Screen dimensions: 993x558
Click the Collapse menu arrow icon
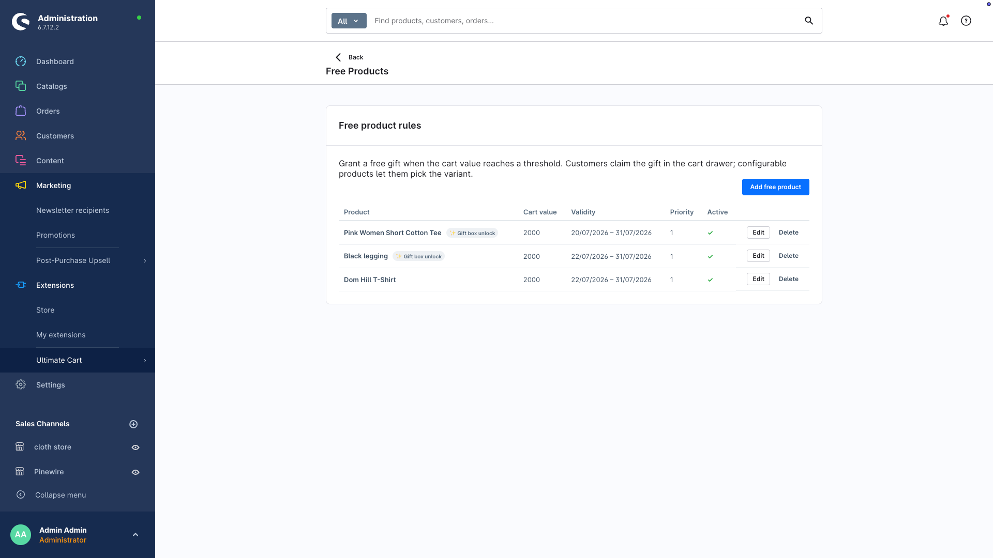pos(21,495)
